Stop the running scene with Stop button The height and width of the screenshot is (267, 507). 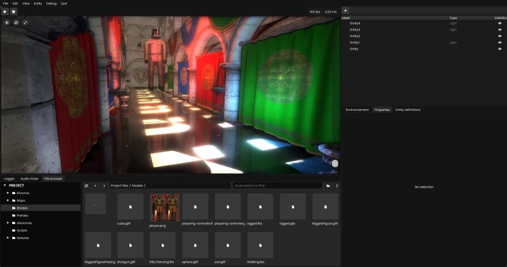13,11
